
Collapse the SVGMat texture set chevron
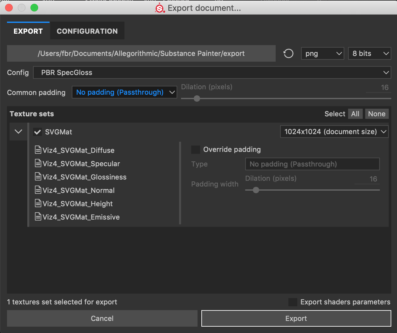tap(18, 132)
